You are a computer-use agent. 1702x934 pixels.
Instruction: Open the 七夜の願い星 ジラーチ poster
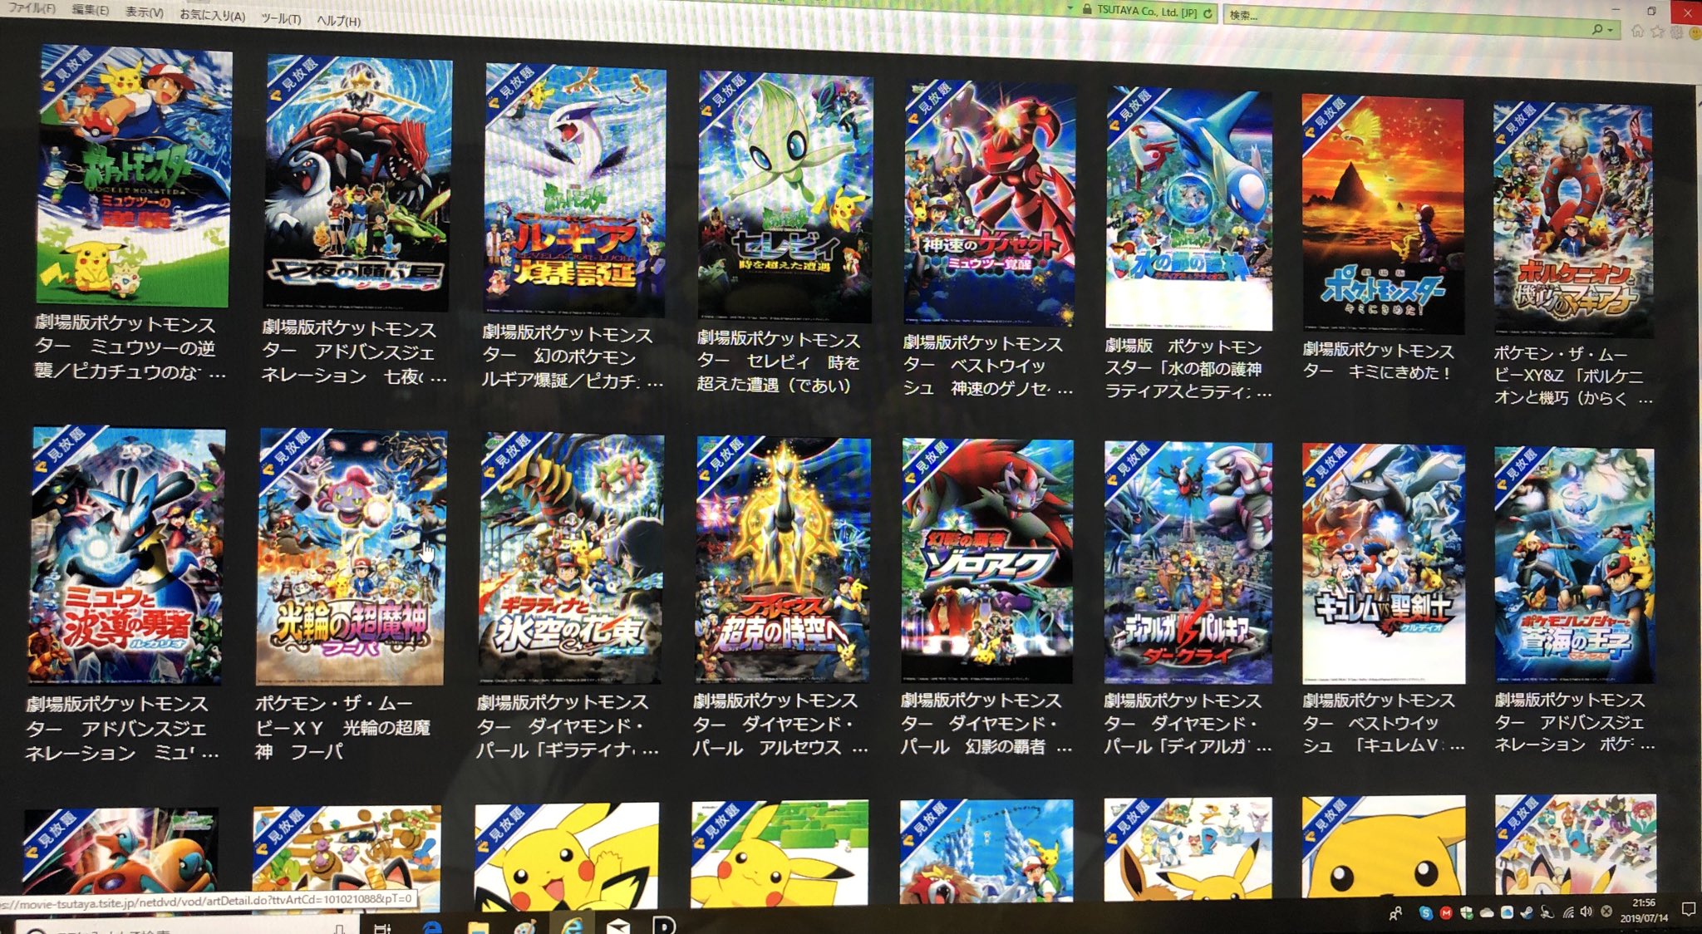coord(357,184)
